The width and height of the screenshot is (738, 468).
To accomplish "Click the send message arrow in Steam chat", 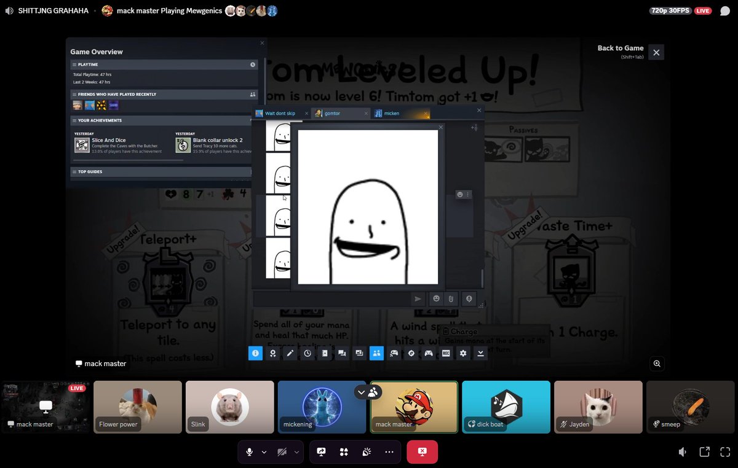I will point(418,298).
